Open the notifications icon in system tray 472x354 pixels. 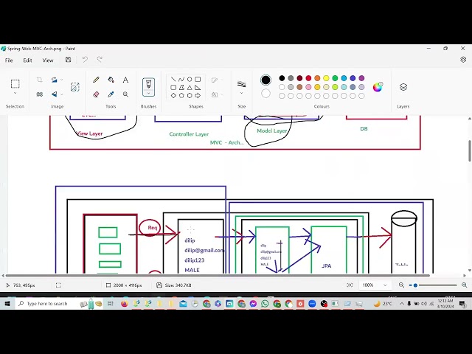(x=463, y=304)
